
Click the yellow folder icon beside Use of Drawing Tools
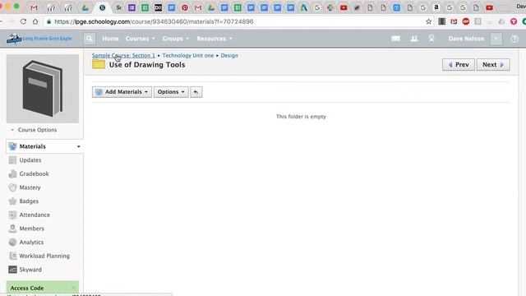99,64
